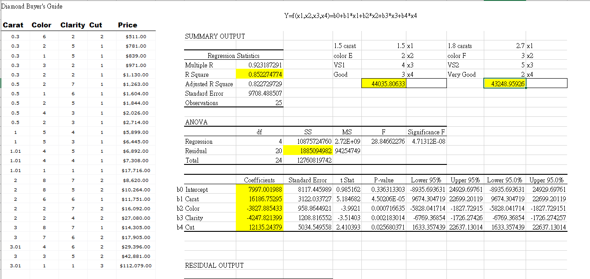Click the Significance F header cell
The width and height of the screenshot is (590, 279).
426,132
